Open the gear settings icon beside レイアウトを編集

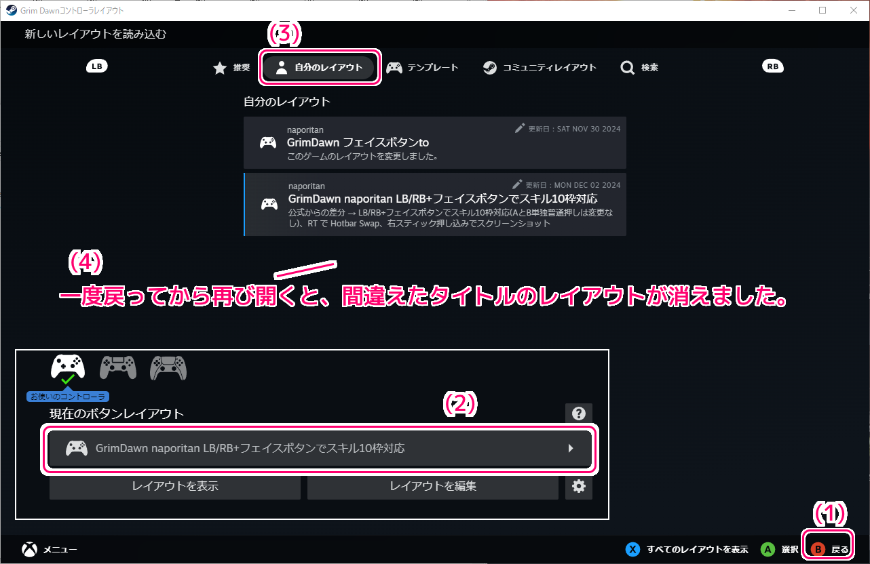579,486
